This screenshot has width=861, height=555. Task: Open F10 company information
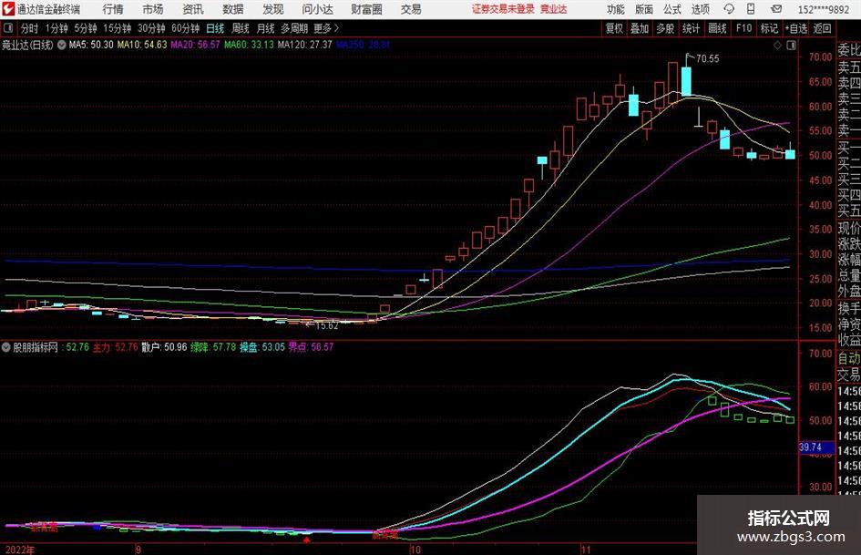pyautogui.click(x=743, y=28)
